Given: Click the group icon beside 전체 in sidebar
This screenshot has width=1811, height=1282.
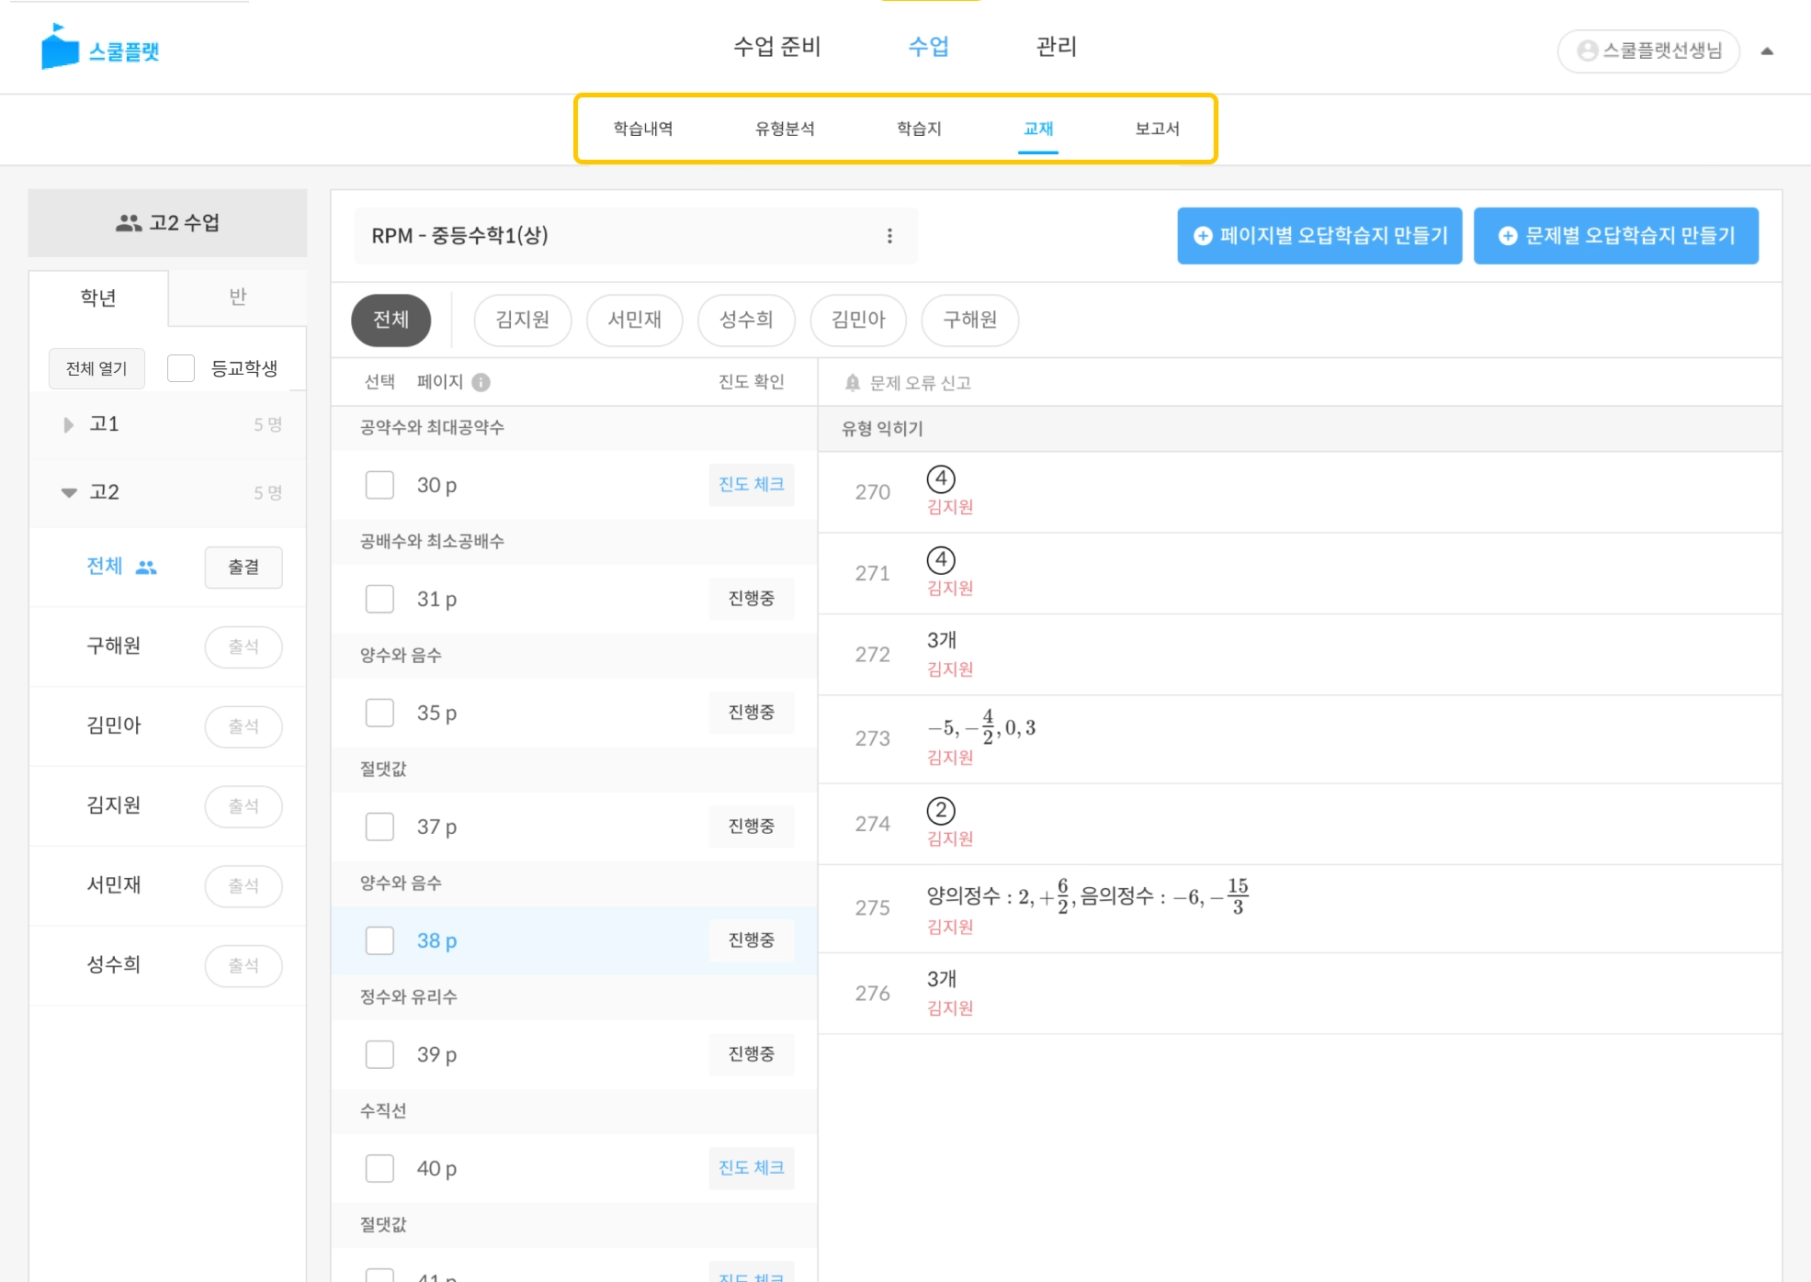Looking at the screenshot, I should pyautogui.click(x=146, y=568).
